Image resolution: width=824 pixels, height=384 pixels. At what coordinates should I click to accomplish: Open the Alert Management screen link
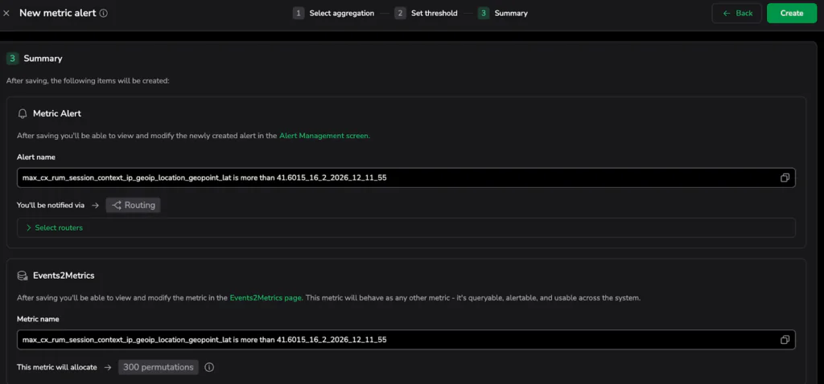[324, 136]
